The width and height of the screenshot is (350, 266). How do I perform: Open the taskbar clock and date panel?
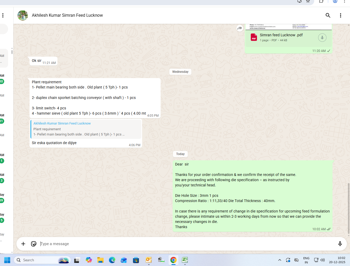pyautogui.click(x=337, y=260)
